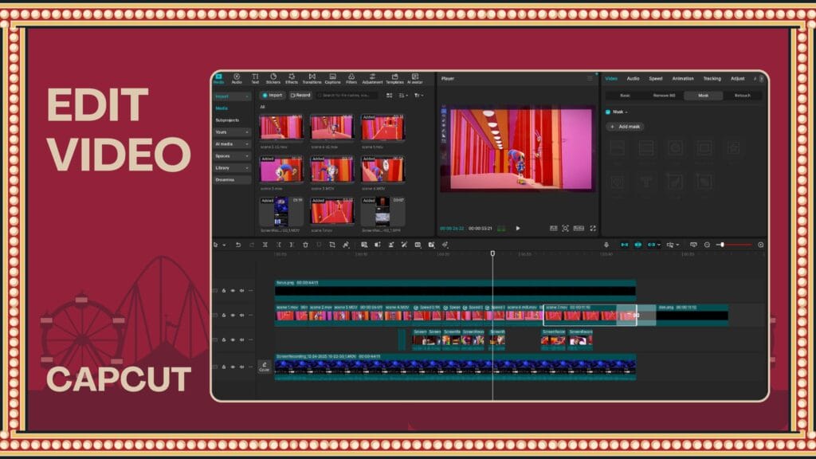The image size is (816, 459).
Task: Click the Crop icon in timeline toolbar
Action: (332, 245)
